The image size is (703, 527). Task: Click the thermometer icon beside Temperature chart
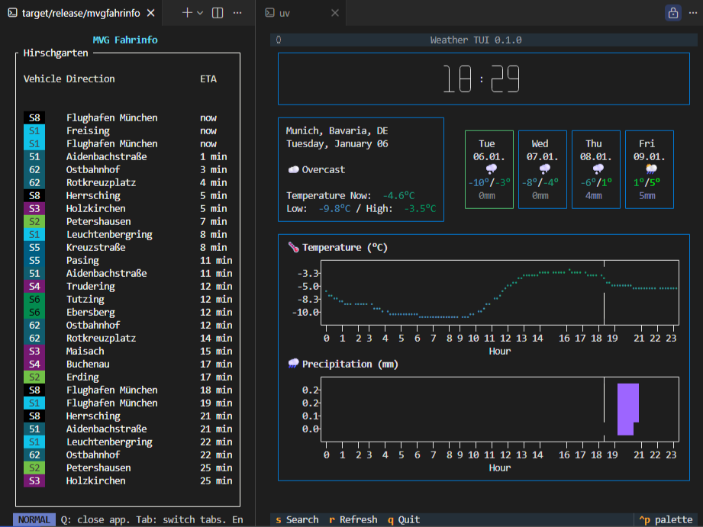point(294,247)
